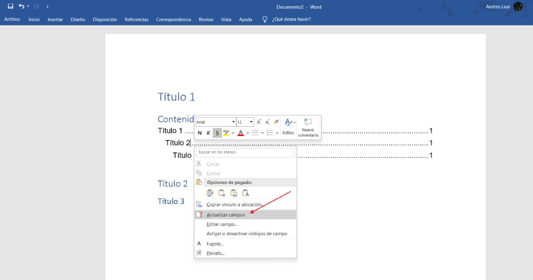Open the Estilos styles gallery
This screenshot has width=533, height=280.
[289, 127]
